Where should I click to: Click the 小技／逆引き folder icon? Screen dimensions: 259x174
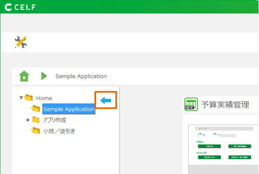coord(36,131)
